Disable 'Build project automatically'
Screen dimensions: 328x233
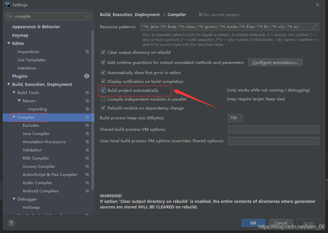tap(103, 90)
